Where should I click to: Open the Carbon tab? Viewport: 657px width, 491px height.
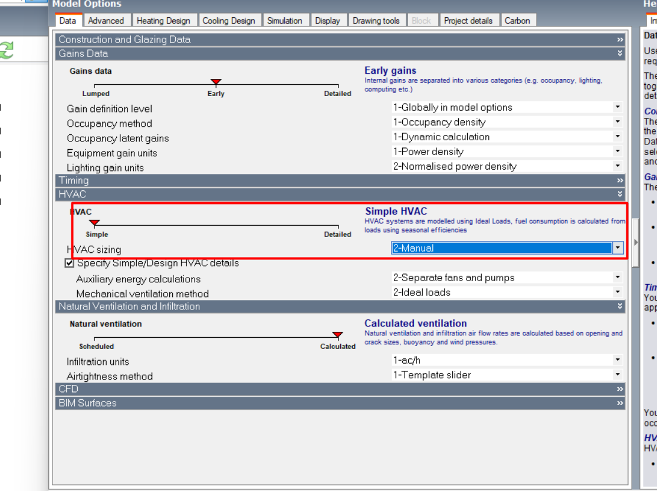[517, 21]
